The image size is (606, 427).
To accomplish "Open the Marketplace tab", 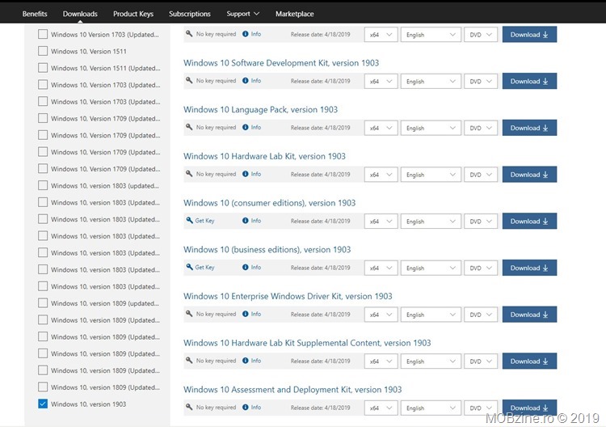I will (294, 14).
